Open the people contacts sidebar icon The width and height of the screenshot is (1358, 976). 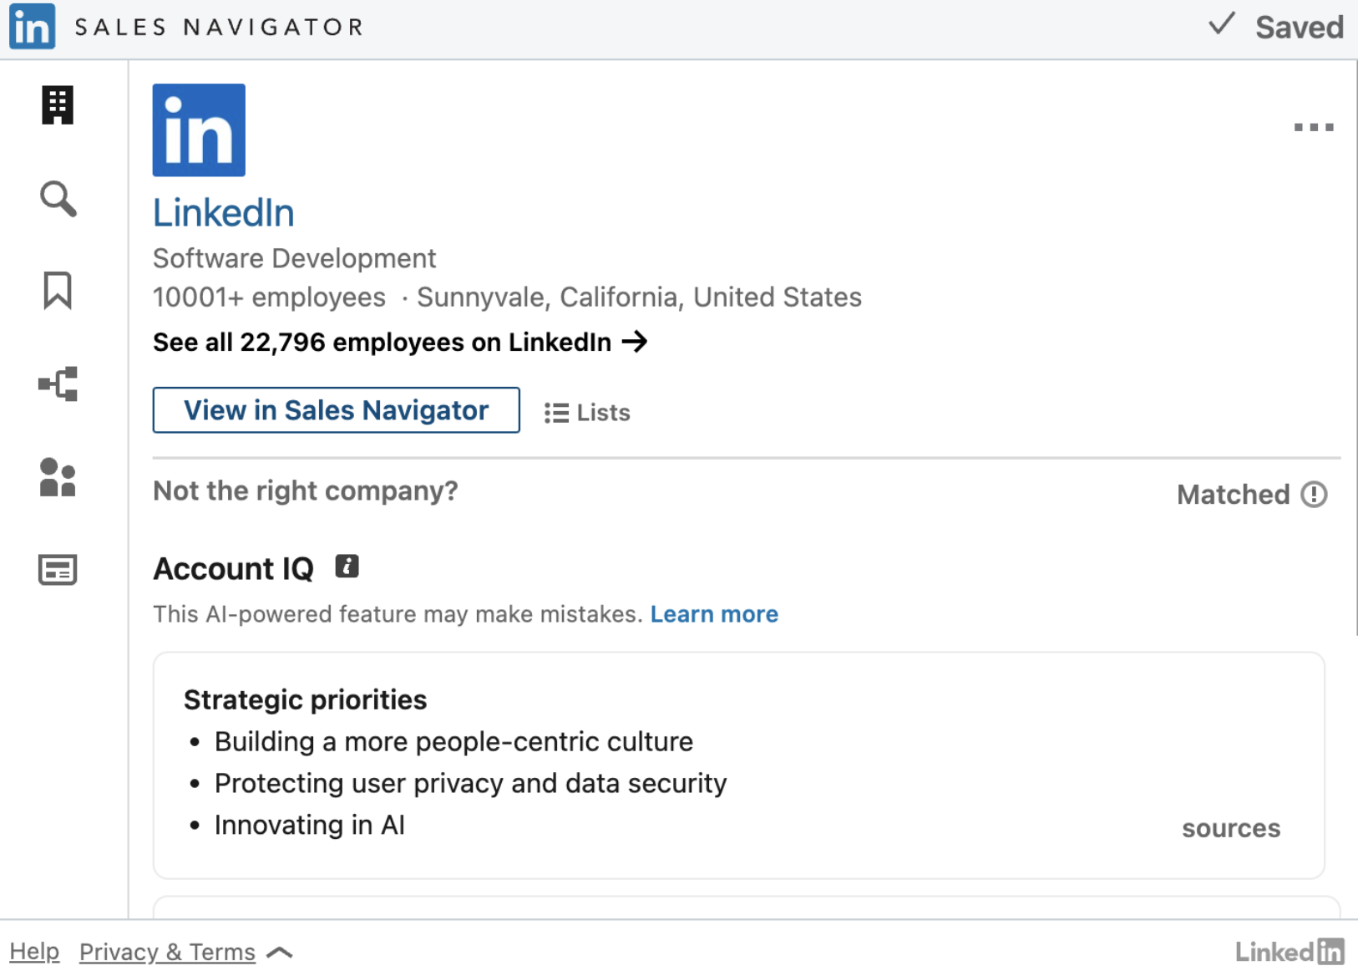[58, 477]
